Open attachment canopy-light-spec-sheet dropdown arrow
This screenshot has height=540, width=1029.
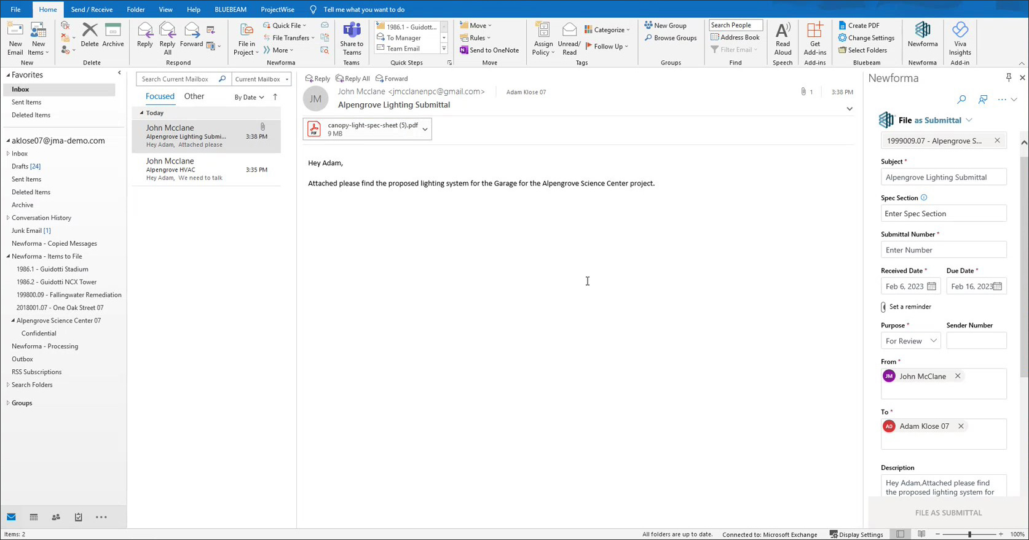(425, 129)
